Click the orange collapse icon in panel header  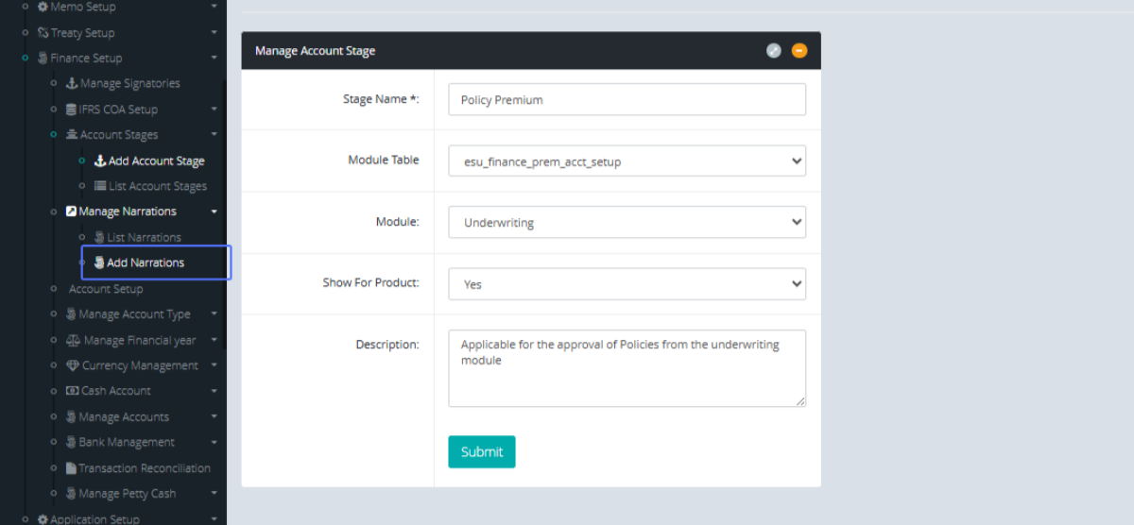799,51
